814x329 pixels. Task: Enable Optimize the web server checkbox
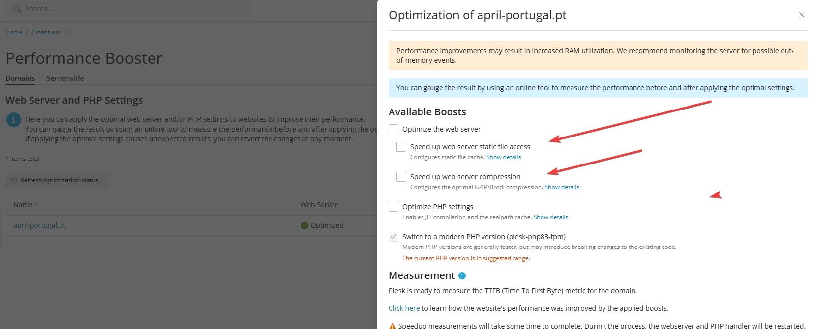[x=393, y=129]
